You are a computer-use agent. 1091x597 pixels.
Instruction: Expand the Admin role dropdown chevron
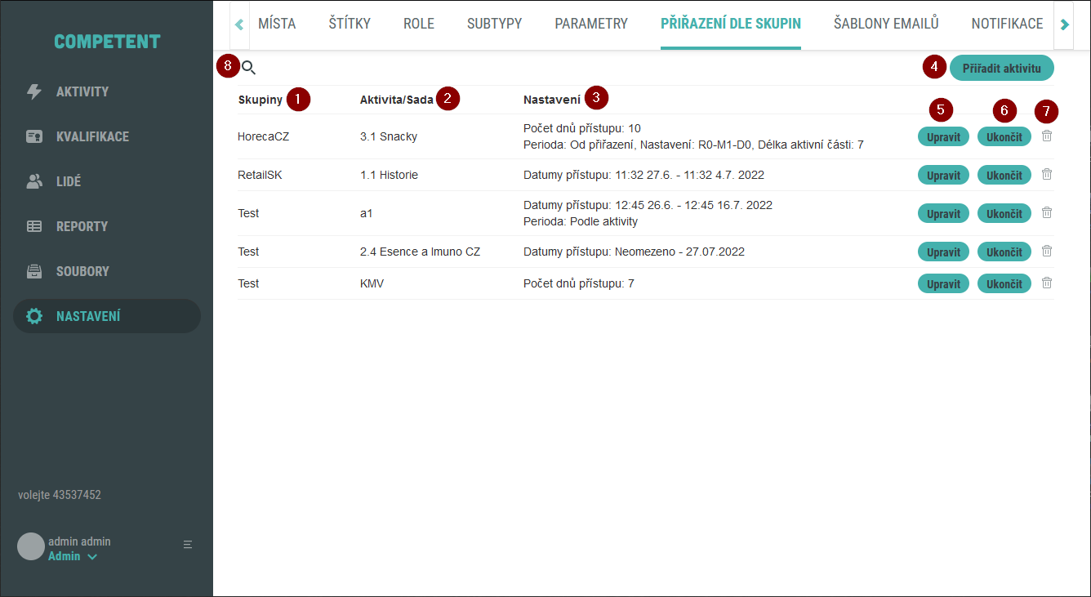pyautogui.click(x=92, y=557)
